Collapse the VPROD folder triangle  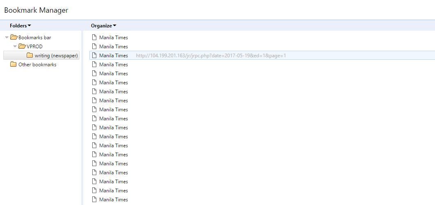pos(15,47)
